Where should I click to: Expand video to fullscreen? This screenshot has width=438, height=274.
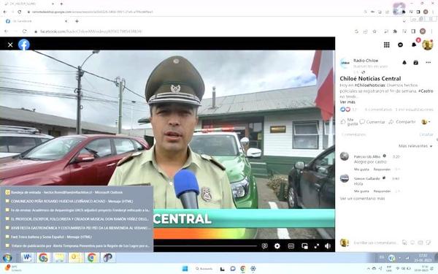tap(317, 246)
